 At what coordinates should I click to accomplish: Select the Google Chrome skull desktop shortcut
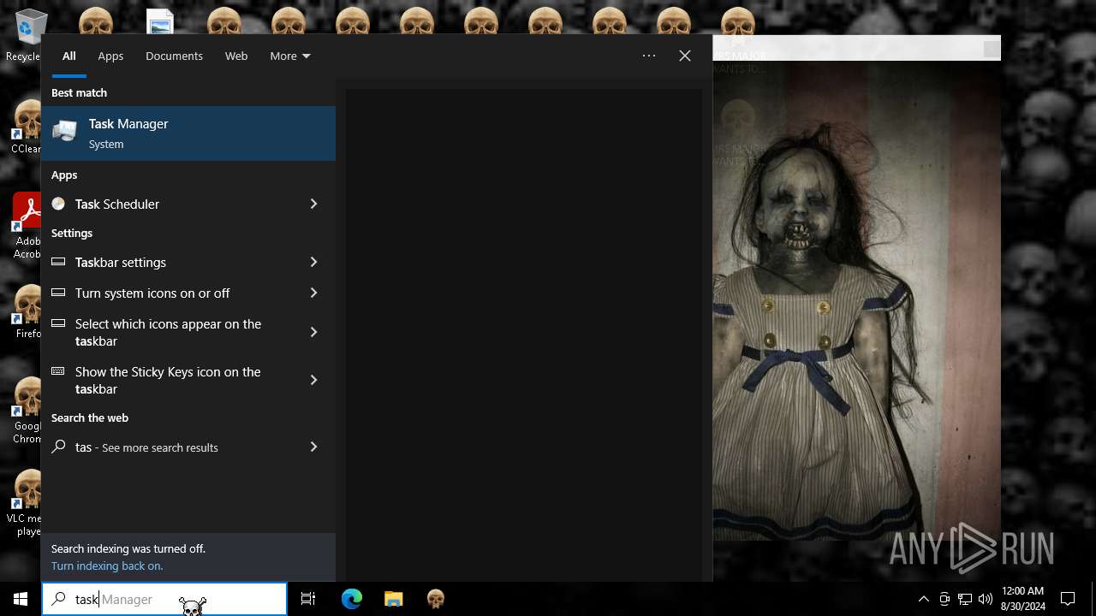click(26, 411)
